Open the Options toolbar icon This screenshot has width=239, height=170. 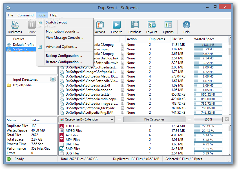(x=168, y=27)
